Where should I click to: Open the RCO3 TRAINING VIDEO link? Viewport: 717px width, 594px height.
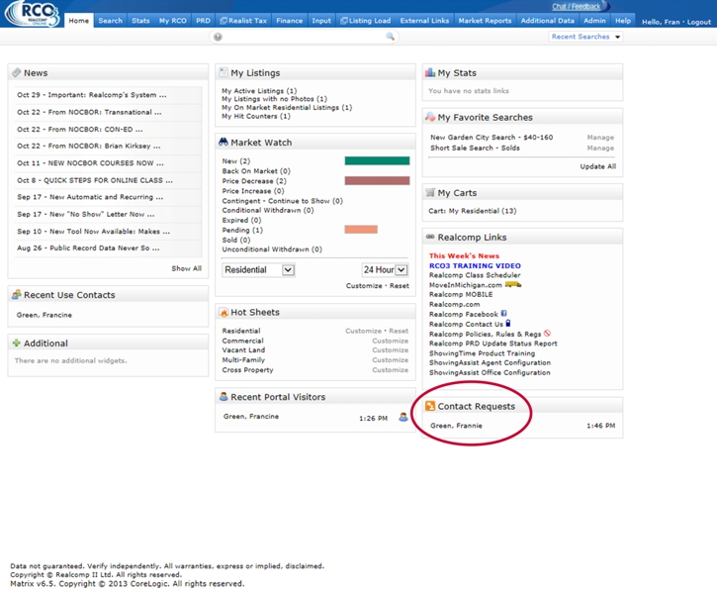click(x=475, y=265)
